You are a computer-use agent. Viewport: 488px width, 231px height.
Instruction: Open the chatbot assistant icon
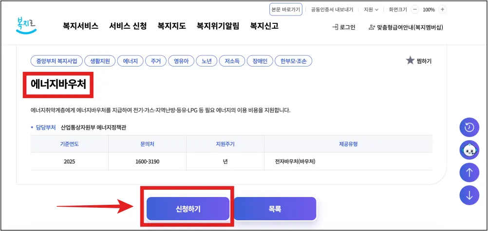point(469,150)
